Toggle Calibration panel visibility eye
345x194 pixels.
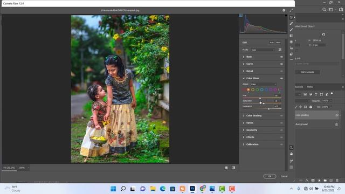pos(281,144)
